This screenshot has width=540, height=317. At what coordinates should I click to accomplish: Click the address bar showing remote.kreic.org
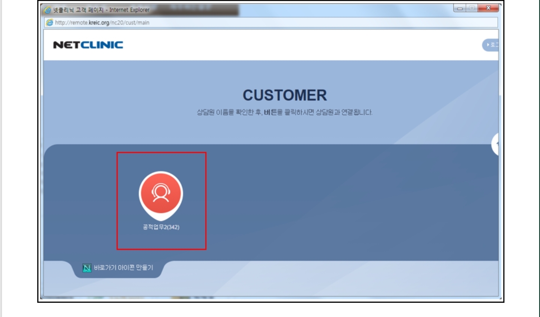pyautogui.click(x=271, y=22)
